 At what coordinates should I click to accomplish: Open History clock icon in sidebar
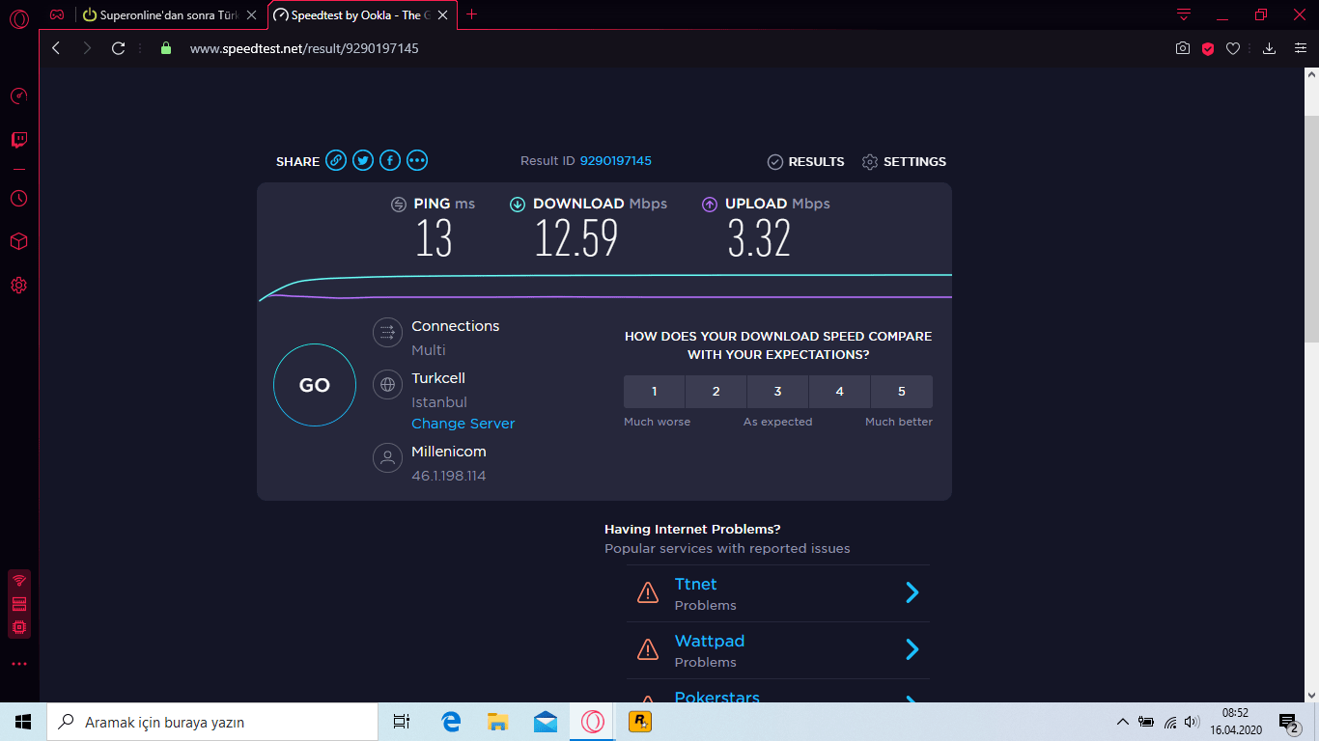tap(18, 199)
